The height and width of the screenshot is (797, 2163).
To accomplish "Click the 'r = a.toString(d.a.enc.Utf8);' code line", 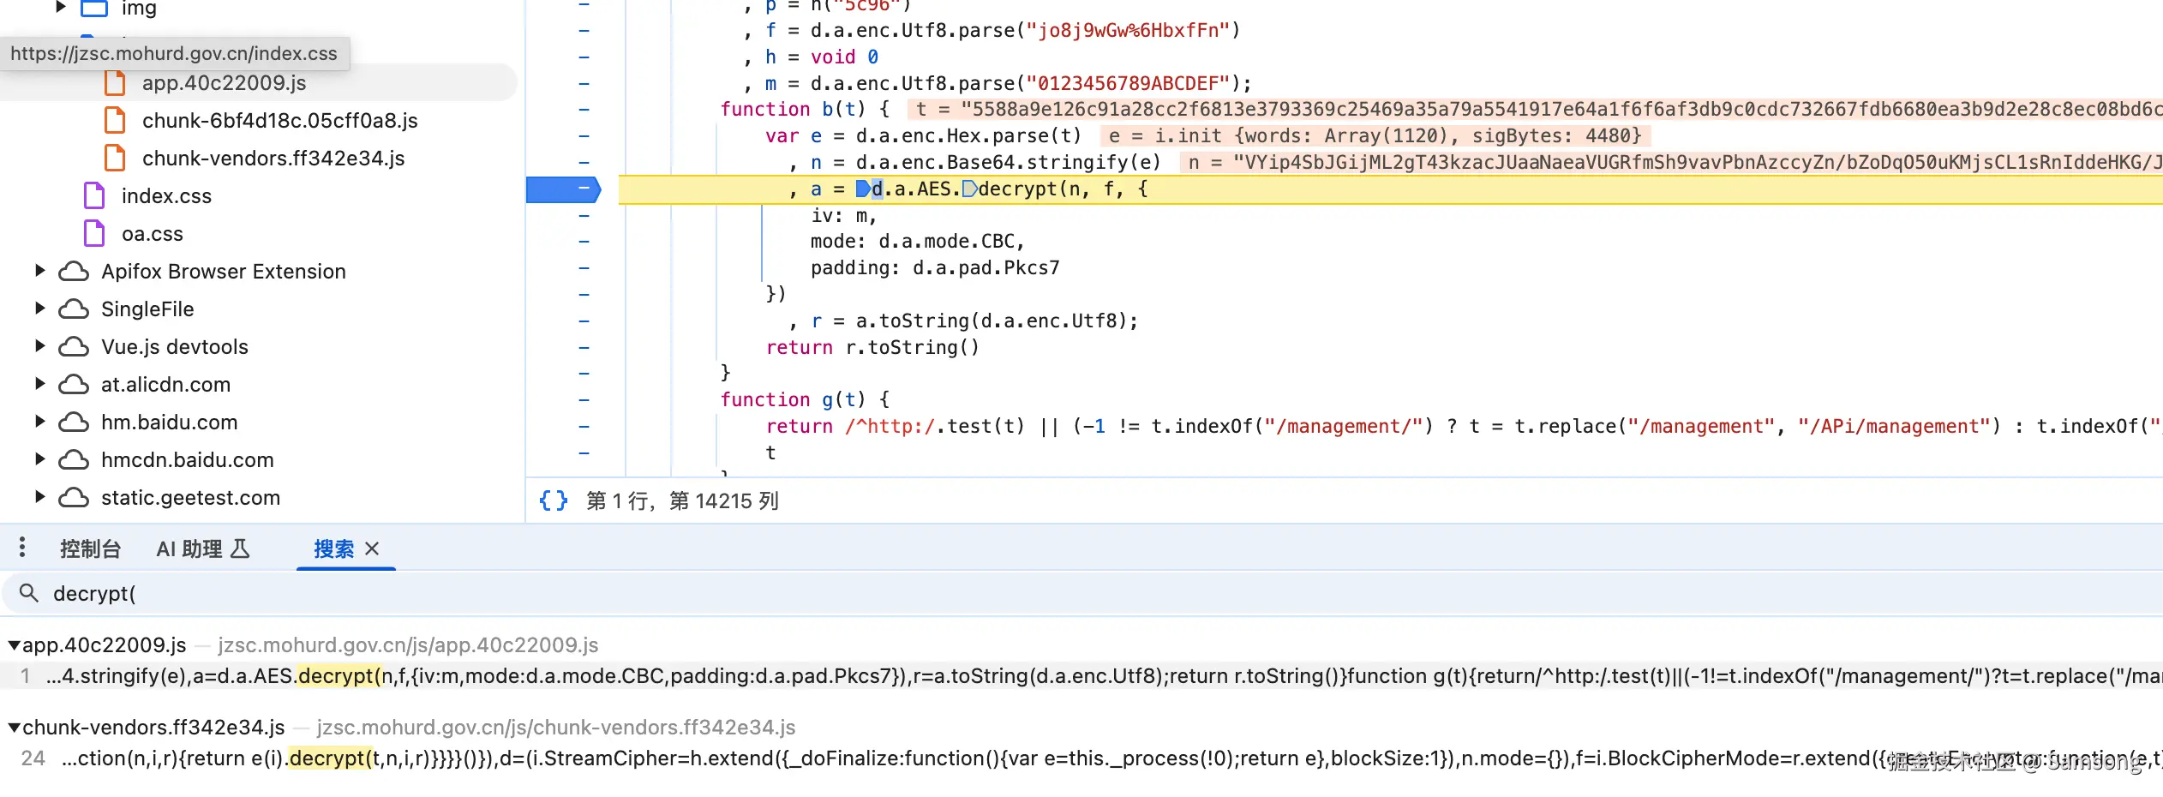I will pyautogui.click(x=975, y=321).
